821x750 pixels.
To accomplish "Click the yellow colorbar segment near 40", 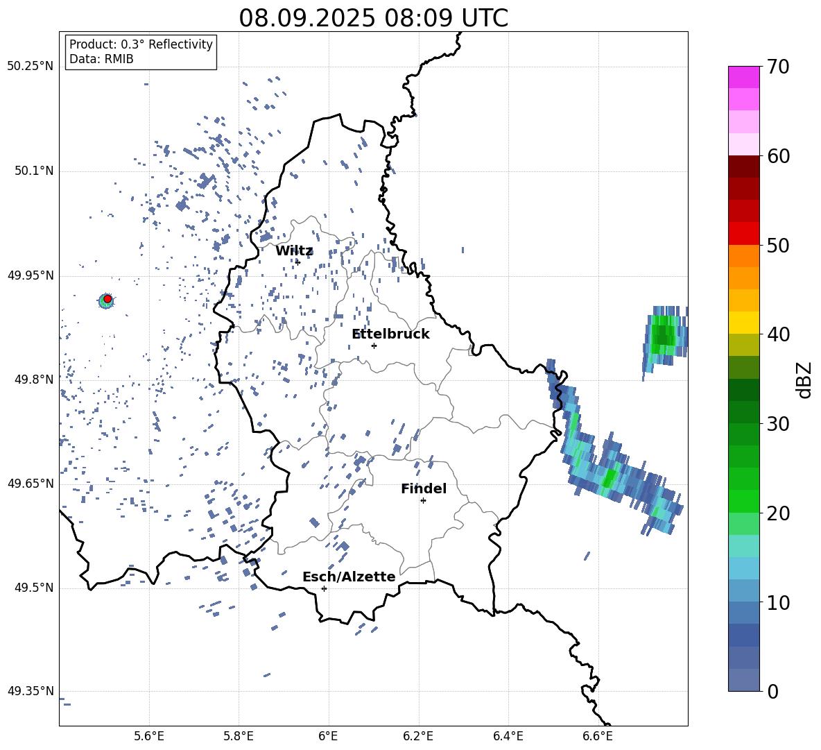I will click(744, 323).
